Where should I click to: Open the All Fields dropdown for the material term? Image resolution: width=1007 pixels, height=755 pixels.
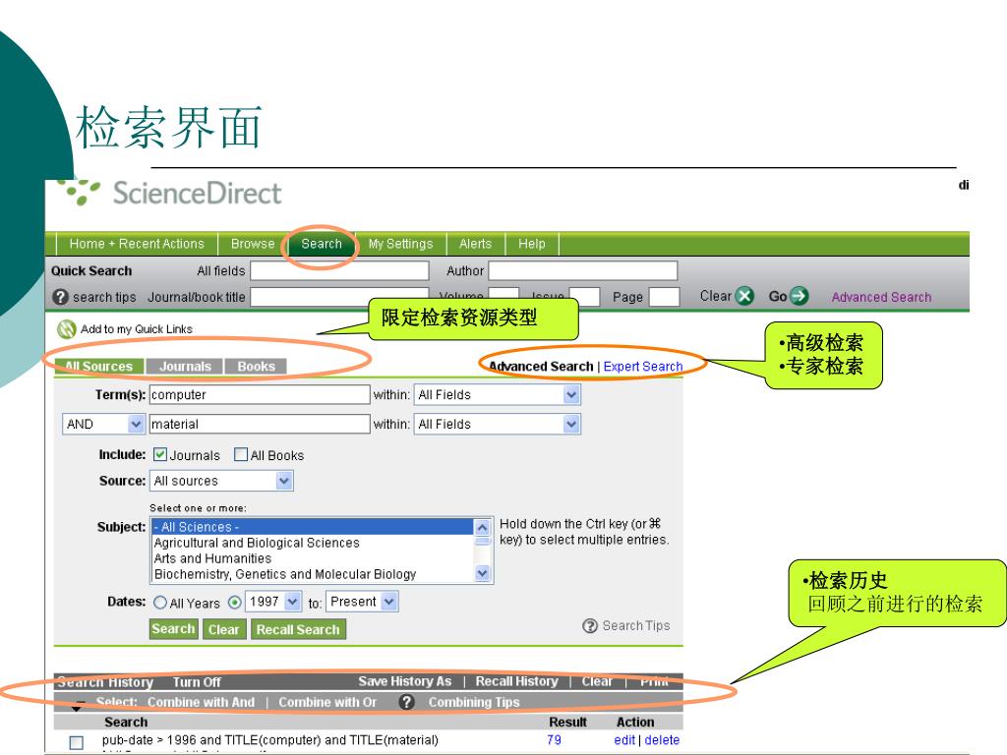pos(571,425)
